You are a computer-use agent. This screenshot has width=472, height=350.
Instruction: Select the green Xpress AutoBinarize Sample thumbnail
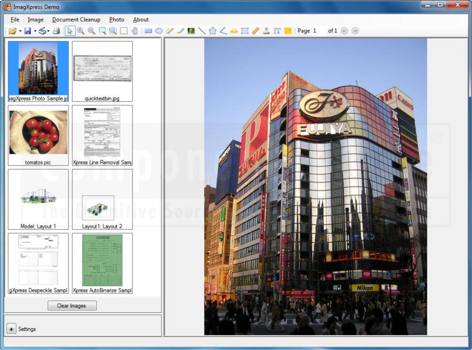point(102,263)
